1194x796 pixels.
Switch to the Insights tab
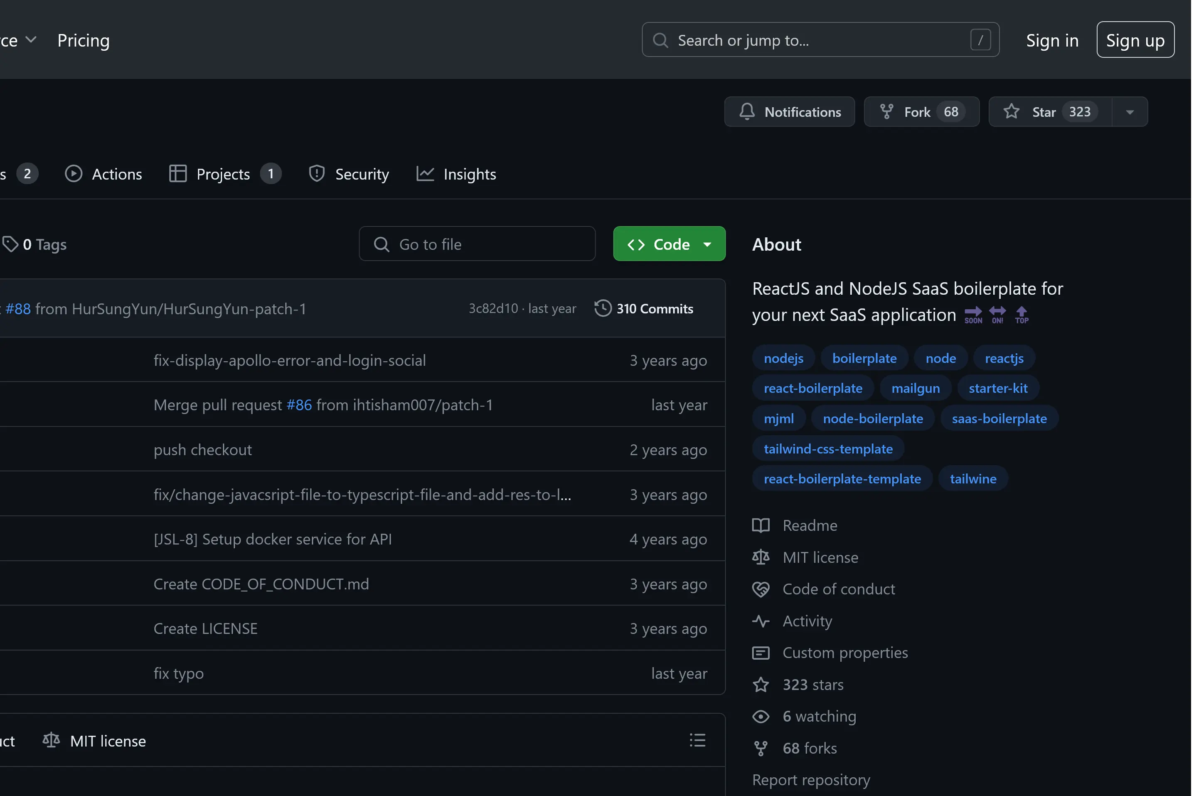click(x=455, y=174)
